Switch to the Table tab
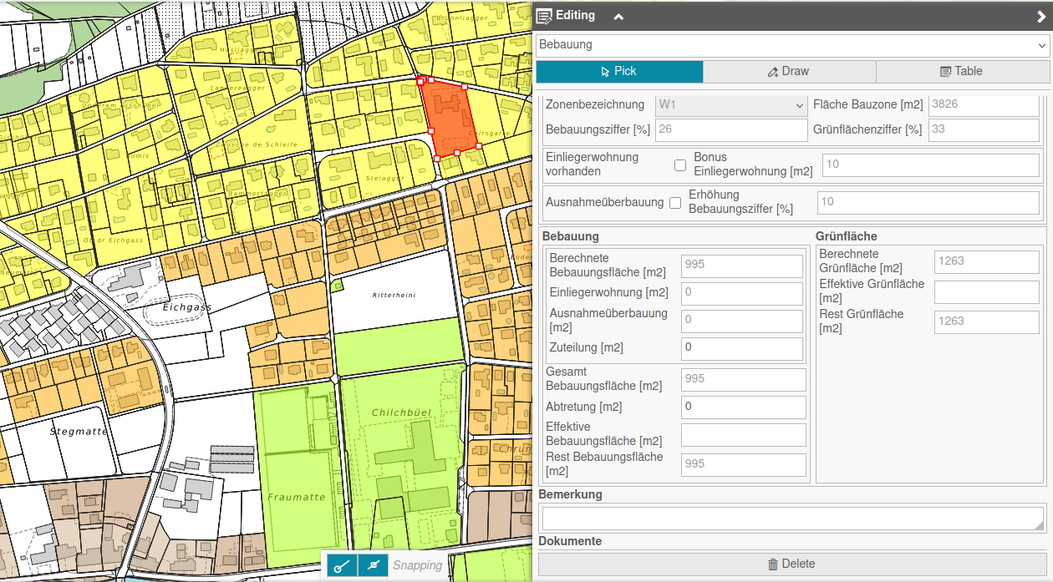 click(x=961, y=72)
